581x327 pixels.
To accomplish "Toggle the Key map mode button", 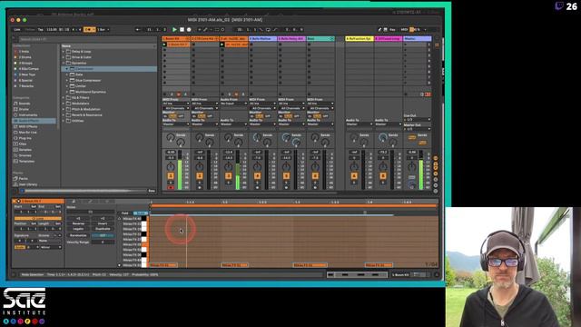I will pos(392,29).
